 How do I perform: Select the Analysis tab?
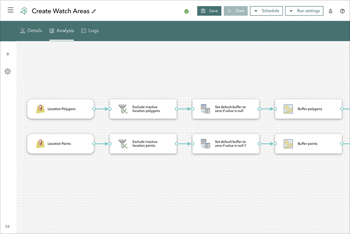pos(61,31)
